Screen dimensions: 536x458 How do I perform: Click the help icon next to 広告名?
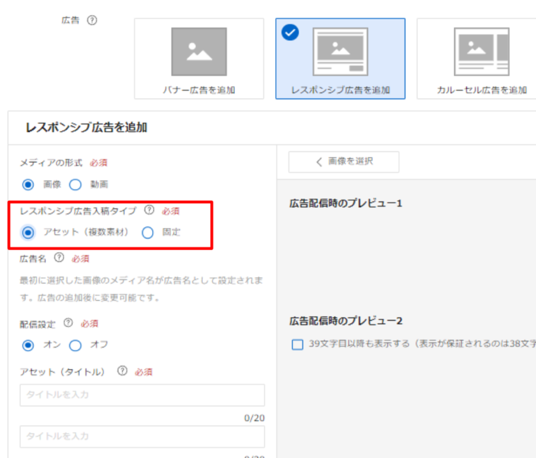59,258
